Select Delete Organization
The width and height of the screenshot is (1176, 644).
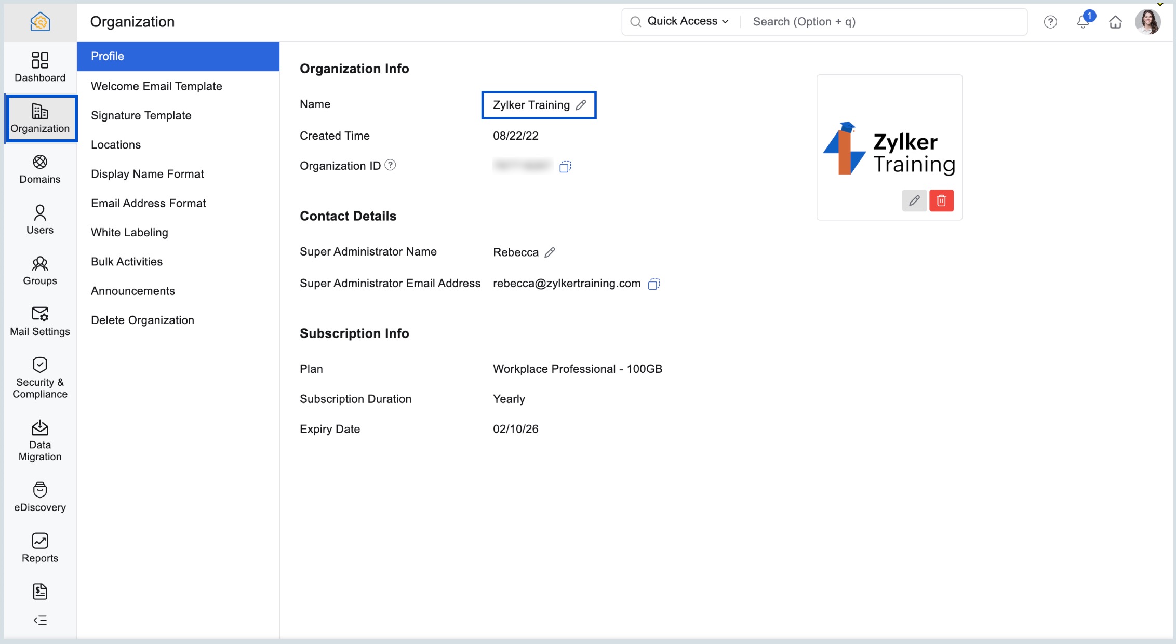click(x=142, y=320)
